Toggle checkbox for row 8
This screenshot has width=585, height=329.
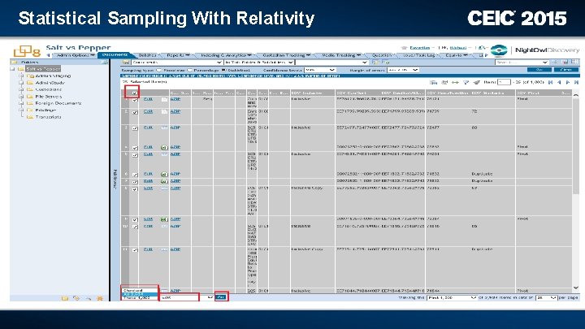(135, 188)
